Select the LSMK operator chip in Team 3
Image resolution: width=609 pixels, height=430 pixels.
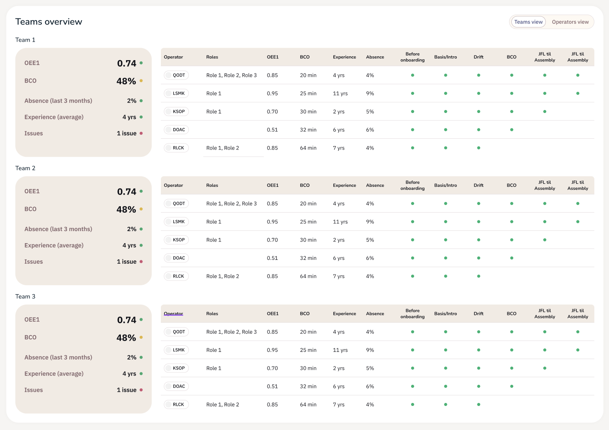pyautogui.click(x=176, y=350)
